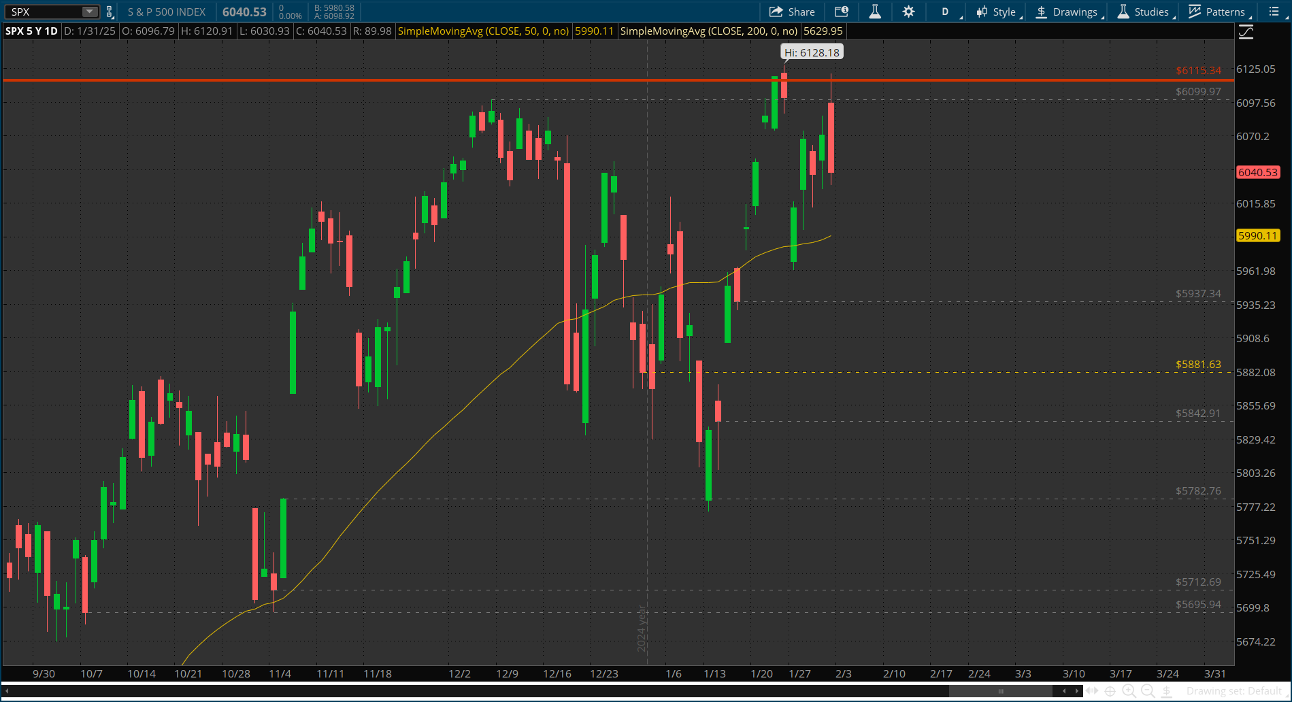This screenshot has width=1292, height=702.
Task: Click the Share button
Action: click(792, 12)
